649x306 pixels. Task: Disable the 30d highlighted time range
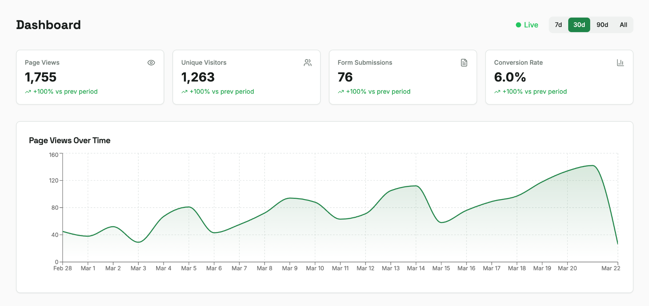coord(579,25)
